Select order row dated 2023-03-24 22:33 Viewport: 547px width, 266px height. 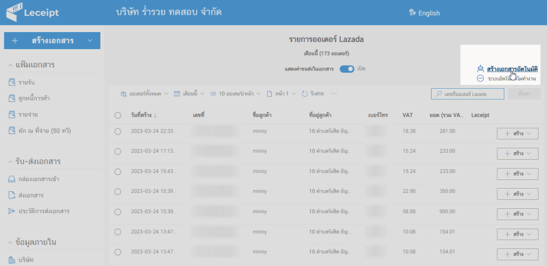118,131
